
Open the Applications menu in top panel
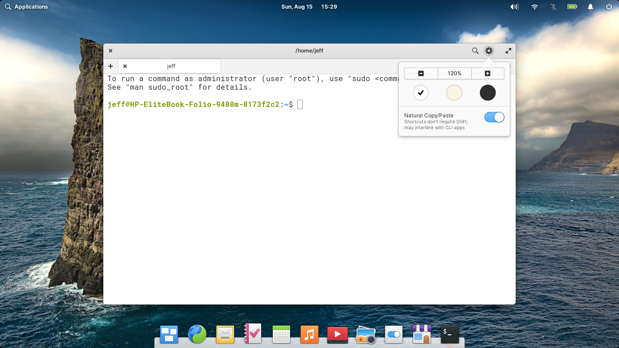26,7
